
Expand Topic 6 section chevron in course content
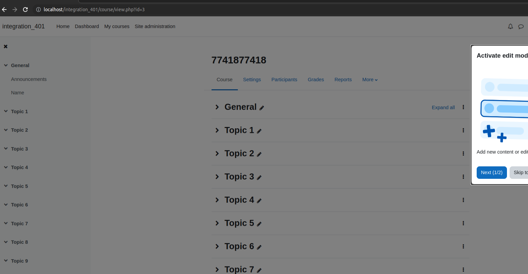217,246
